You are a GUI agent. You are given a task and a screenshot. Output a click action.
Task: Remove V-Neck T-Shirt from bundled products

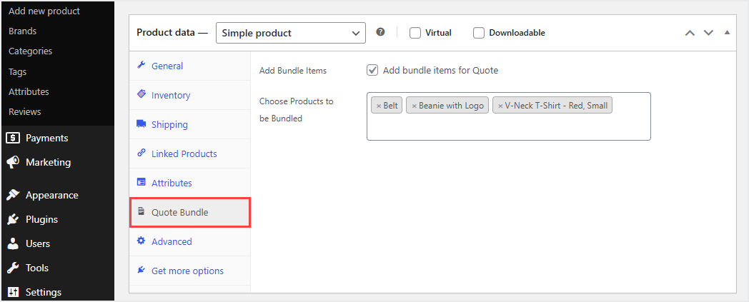click(500, 106)
